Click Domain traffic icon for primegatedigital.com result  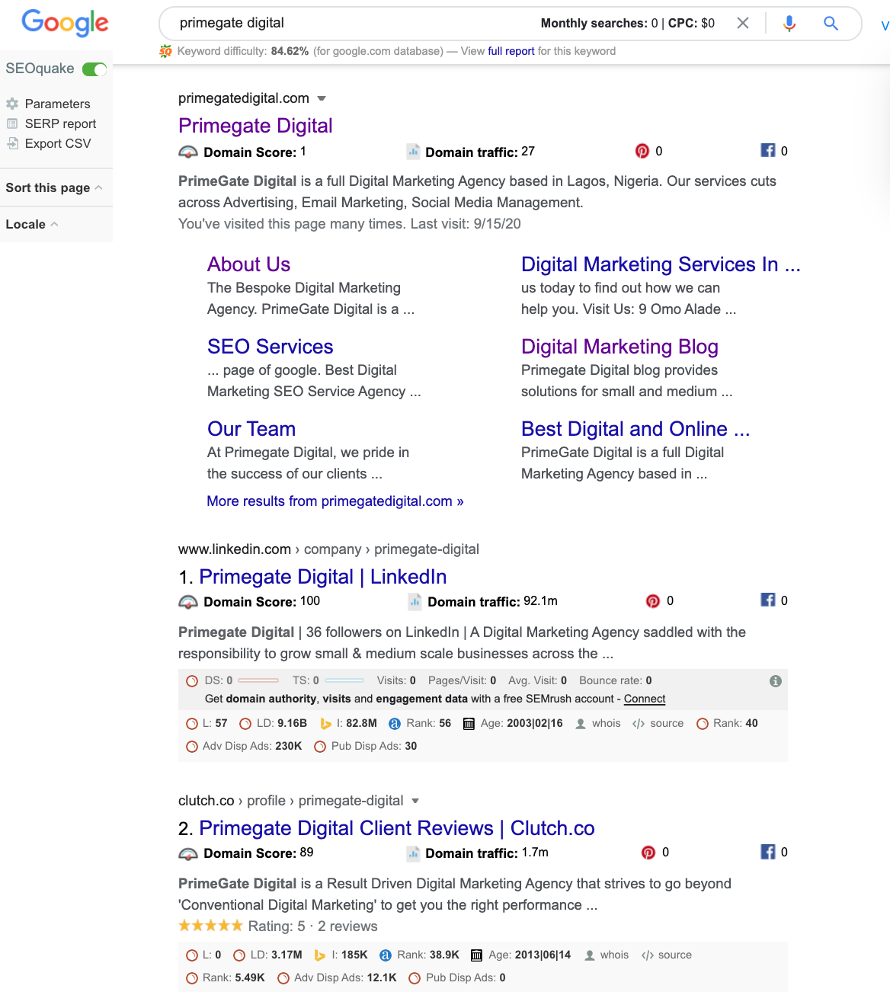pyautogui.click(x=413, y=152)
